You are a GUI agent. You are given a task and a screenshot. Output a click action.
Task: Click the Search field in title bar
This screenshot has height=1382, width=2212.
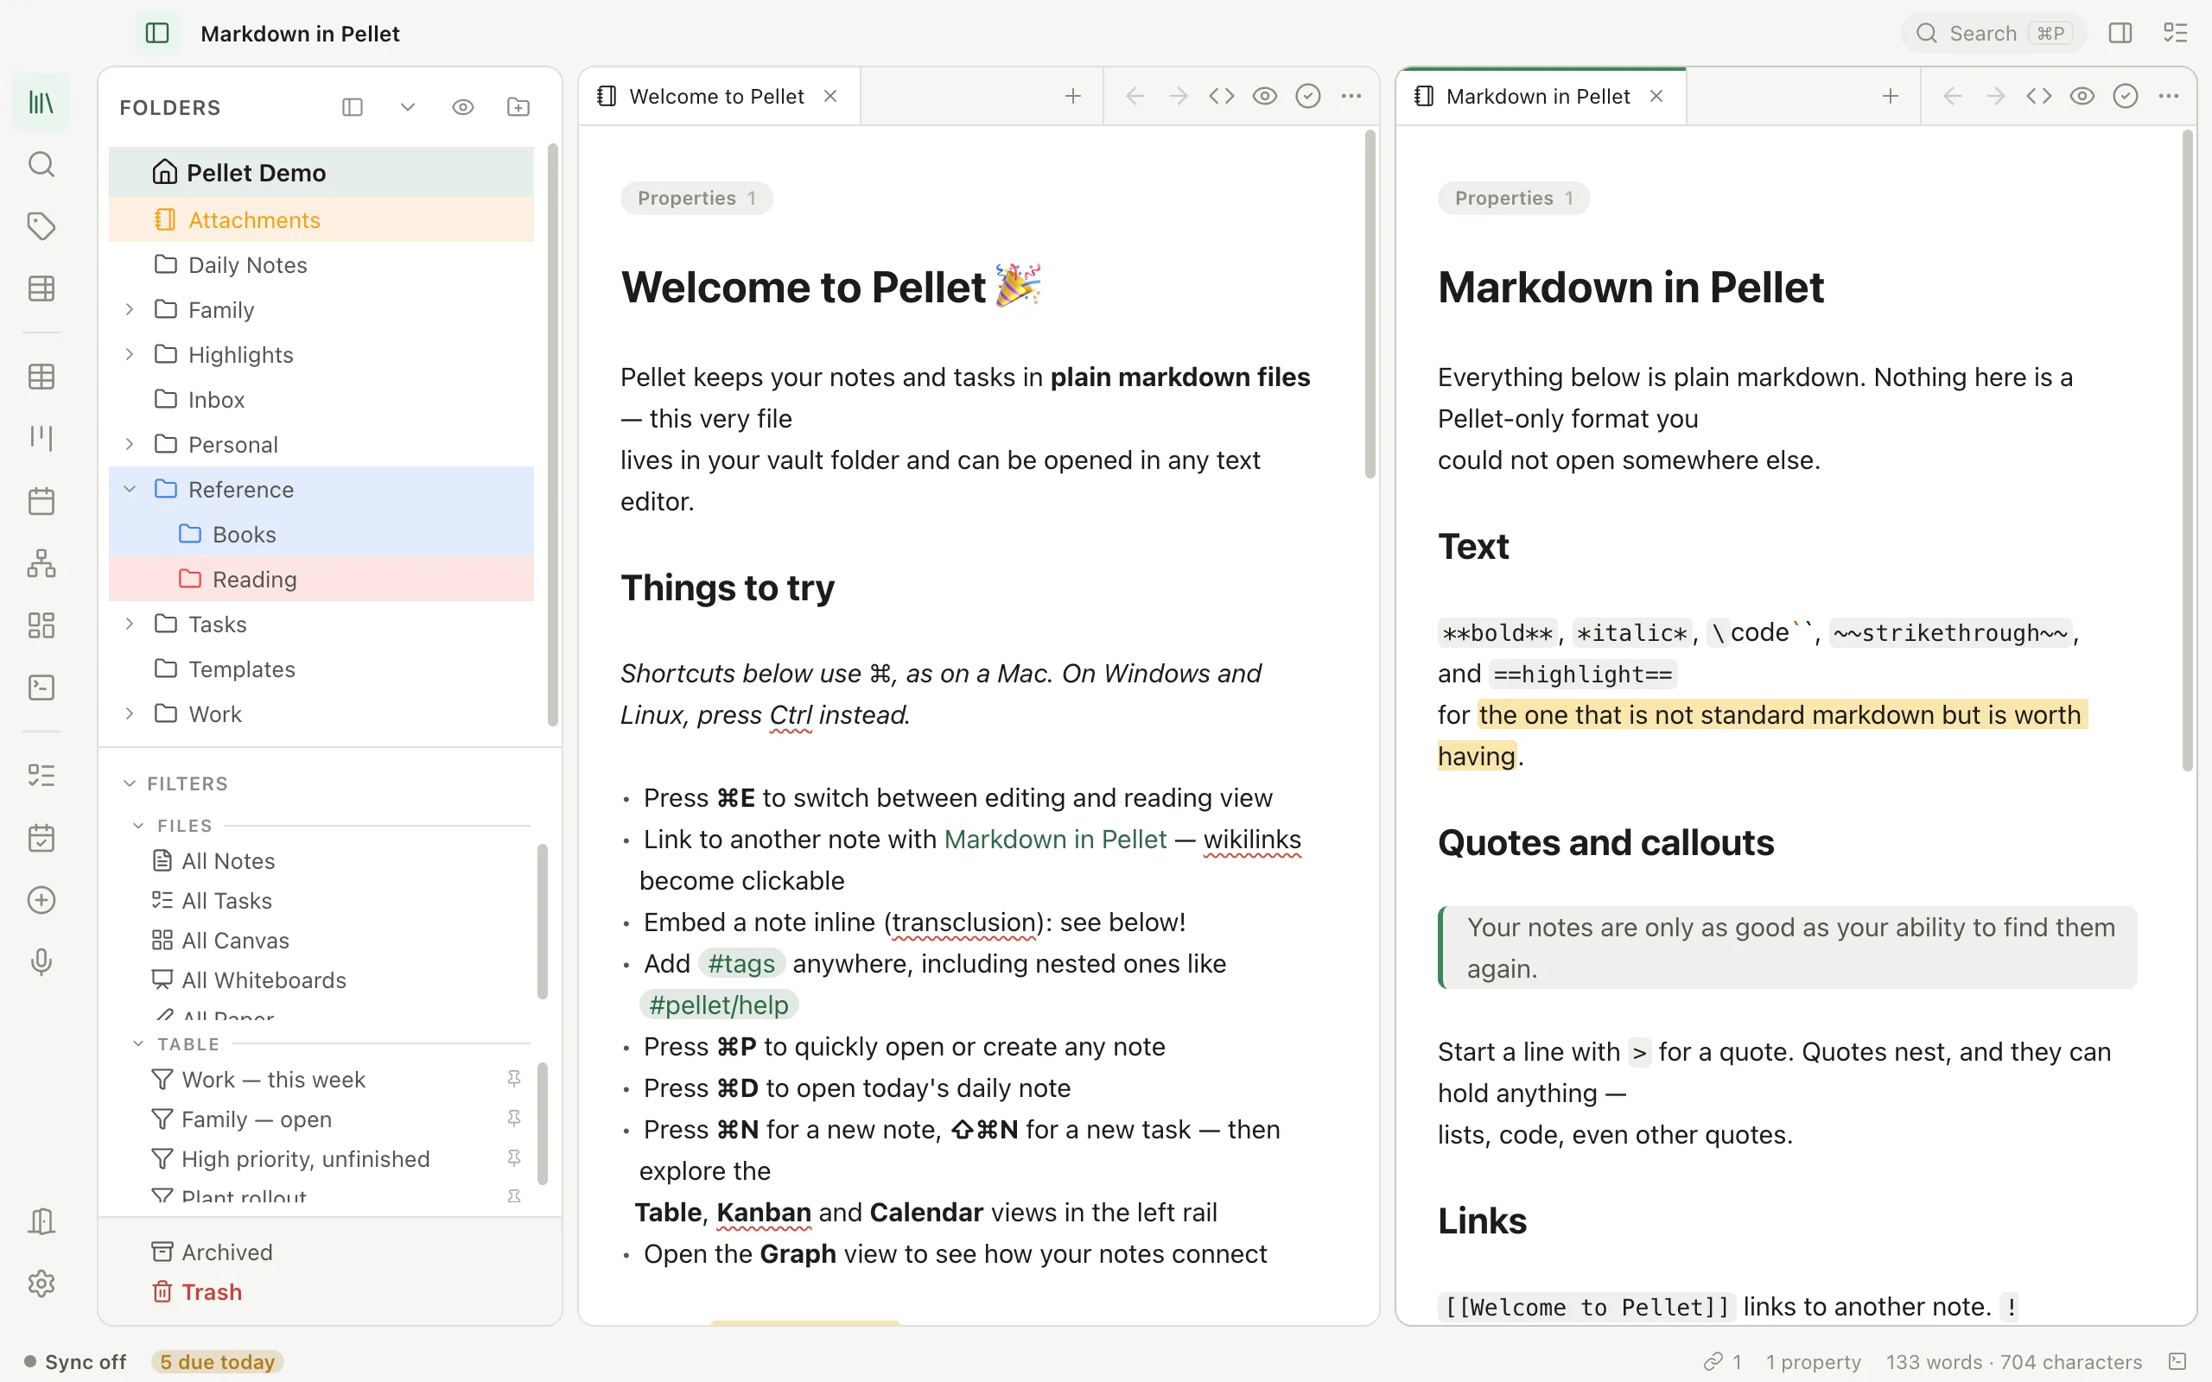pos(1993,34)
